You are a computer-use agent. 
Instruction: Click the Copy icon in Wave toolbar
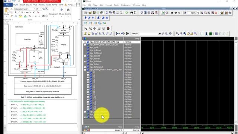pos(110,13)
